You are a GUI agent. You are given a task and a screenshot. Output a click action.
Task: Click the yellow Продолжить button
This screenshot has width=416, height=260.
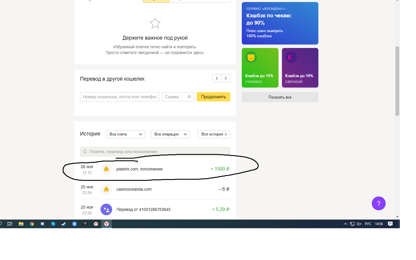point(213,97)
